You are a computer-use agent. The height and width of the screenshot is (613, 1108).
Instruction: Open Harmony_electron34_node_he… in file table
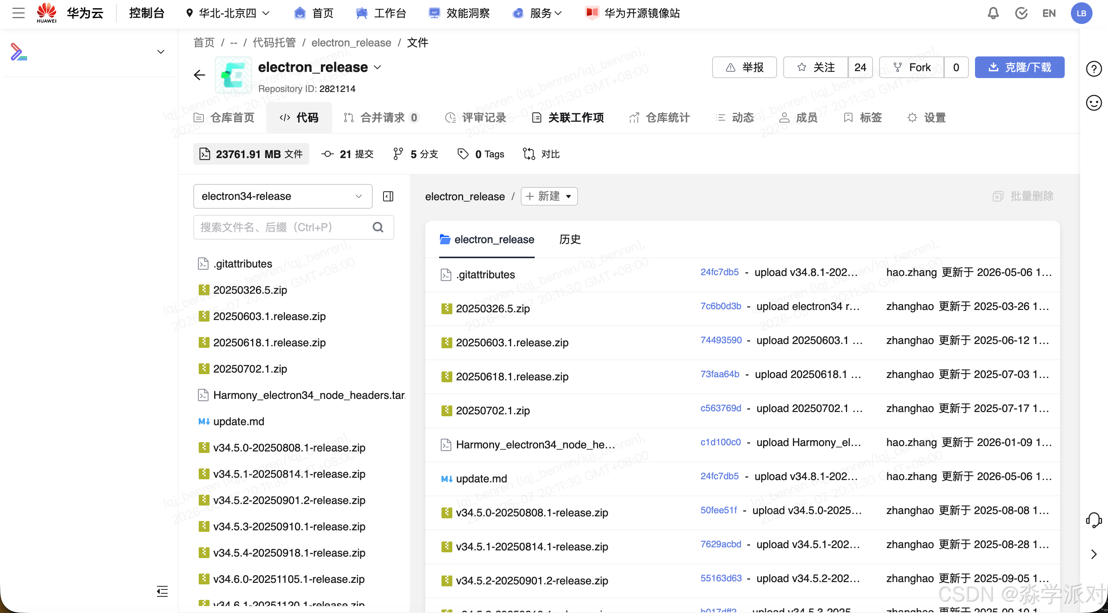[x=535, y=444]
